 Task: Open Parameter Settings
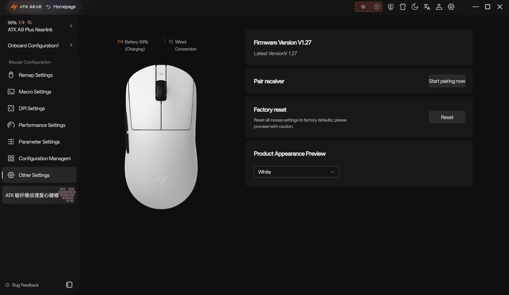tap(39, 142)
